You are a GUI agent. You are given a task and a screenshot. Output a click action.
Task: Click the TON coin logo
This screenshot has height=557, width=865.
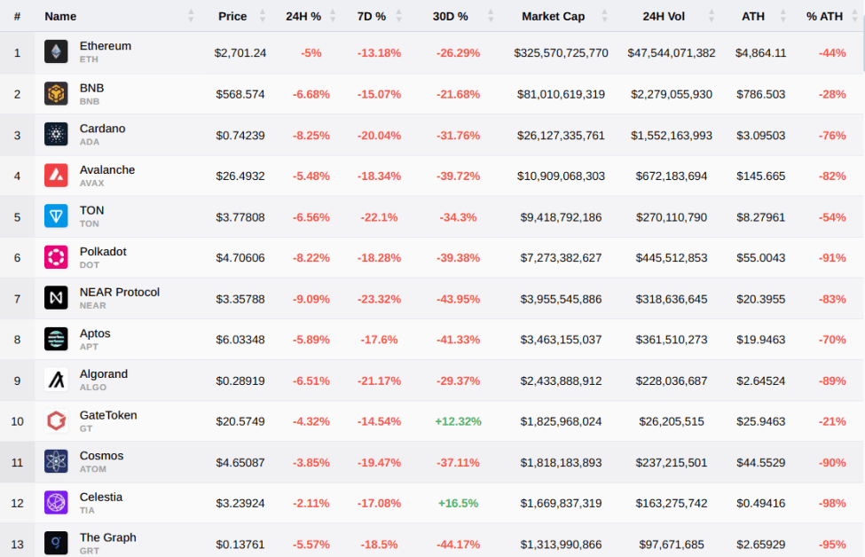(x=56, y=216)
